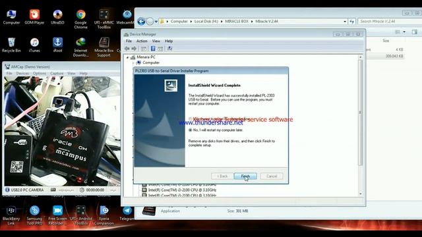Viewport: 422px width, 237px height.
Task: Click the Device Manager back toolbar arrow
Action: pyautogui.click(x=127, y=49)
